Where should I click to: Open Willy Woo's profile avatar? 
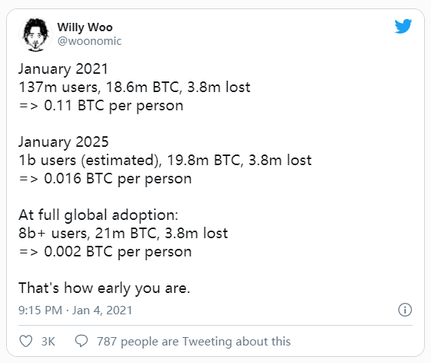[x=35, y=34]
